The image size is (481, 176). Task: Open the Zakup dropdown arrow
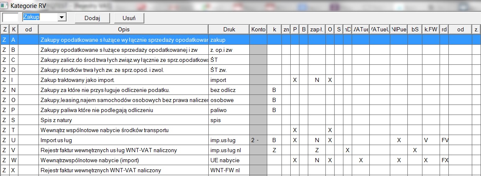[x=62, y=17]
